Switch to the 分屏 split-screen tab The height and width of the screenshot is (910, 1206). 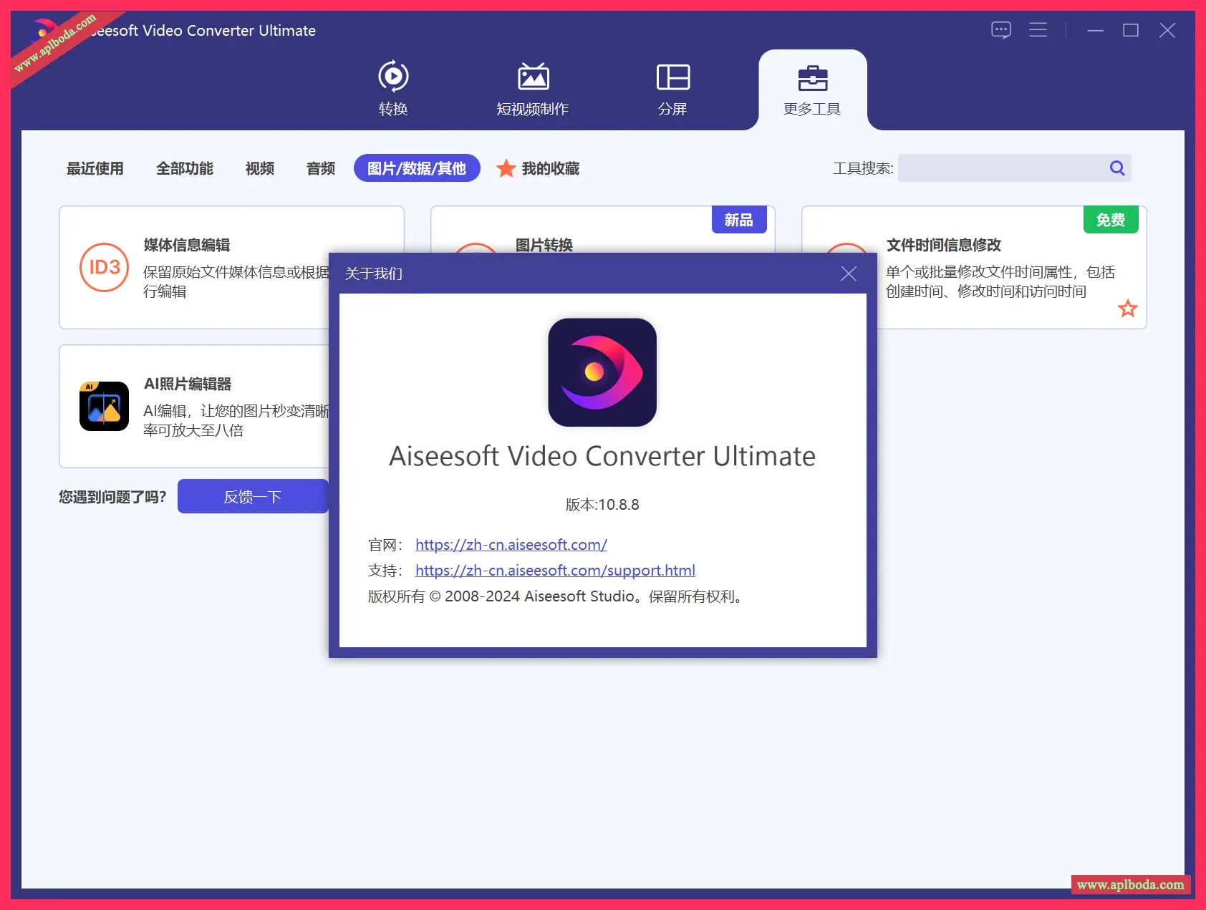click(x=672, y=88)
